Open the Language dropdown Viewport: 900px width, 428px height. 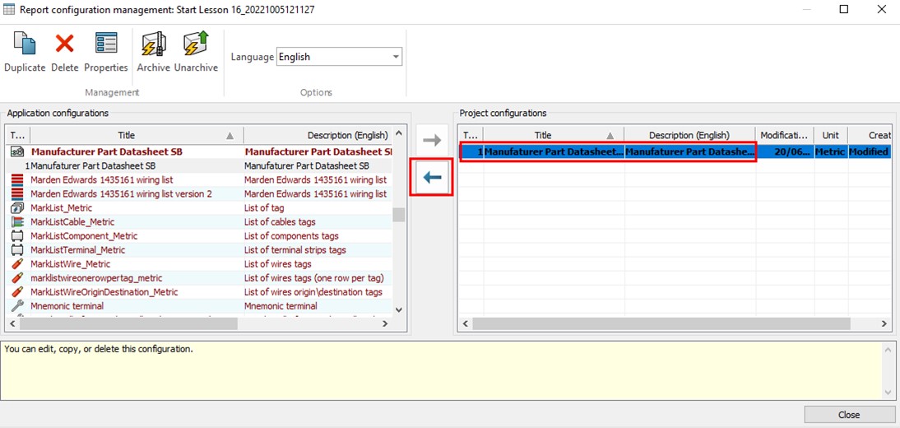tap(396, 57)
